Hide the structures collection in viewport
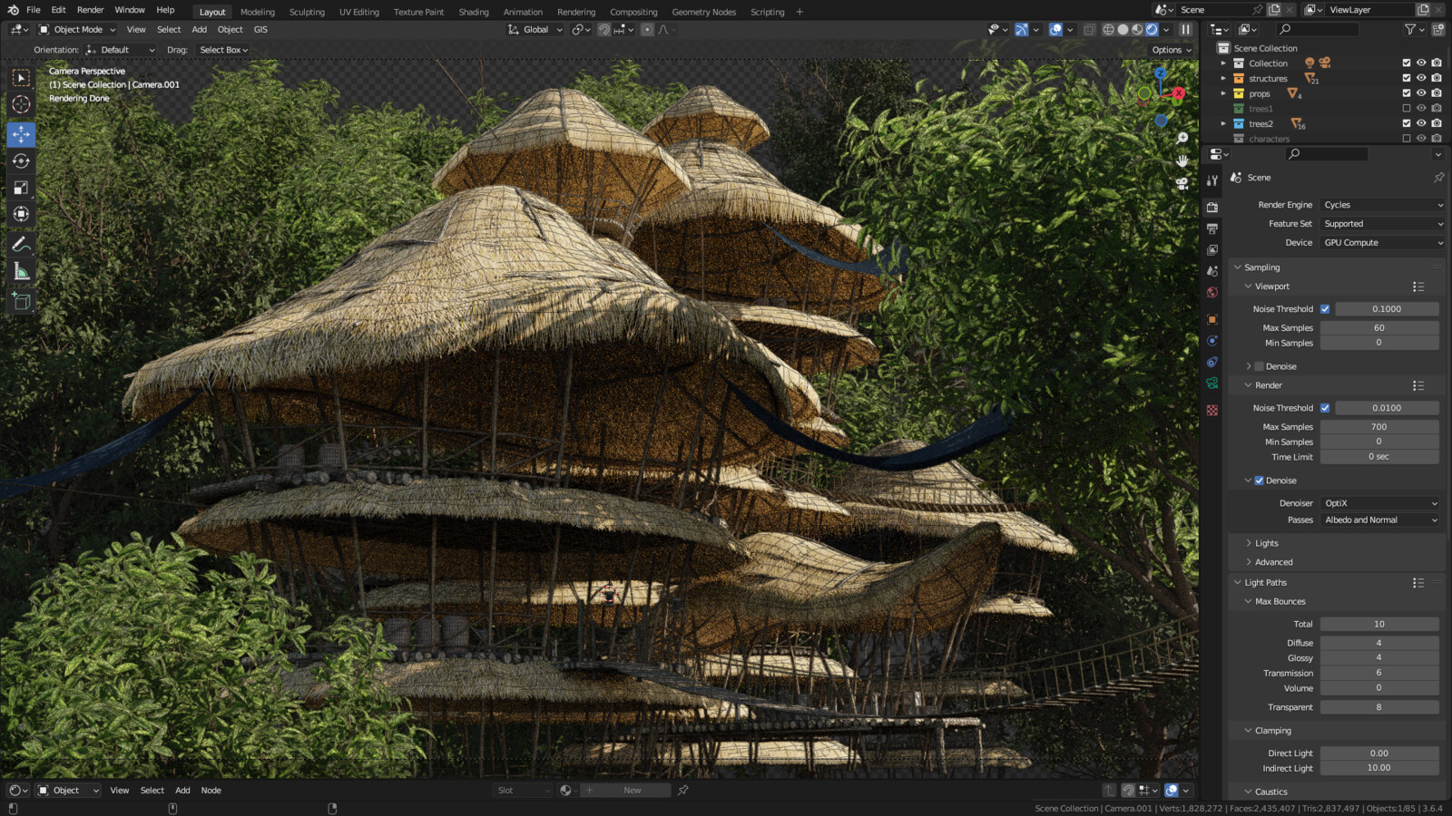Screen dimensions: 1452x816 click(1420, 78)
